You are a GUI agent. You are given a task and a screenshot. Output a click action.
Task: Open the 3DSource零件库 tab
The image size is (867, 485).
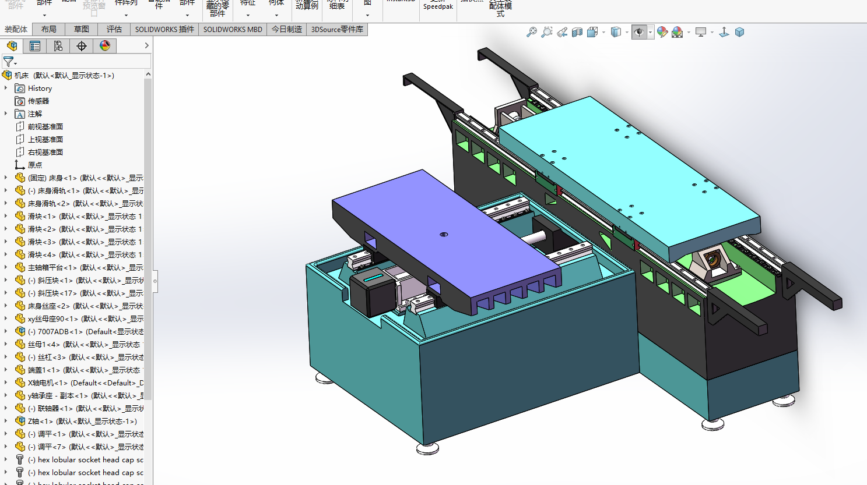337,29
